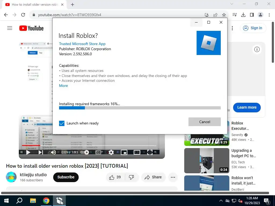
Task: Go to the YouTube home logo
Action: (x=31, y=28)
